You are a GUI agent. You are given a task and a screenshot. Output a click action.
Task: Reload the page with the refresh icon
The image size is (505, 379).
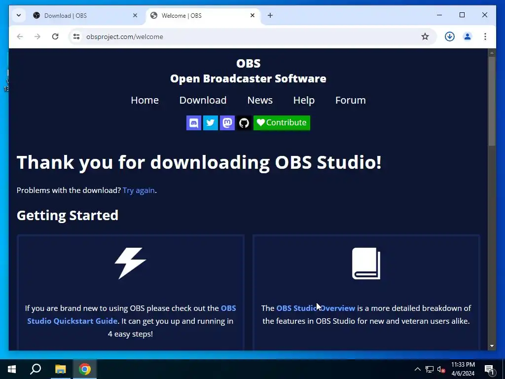pyautogui.click(x=55, y=37)
